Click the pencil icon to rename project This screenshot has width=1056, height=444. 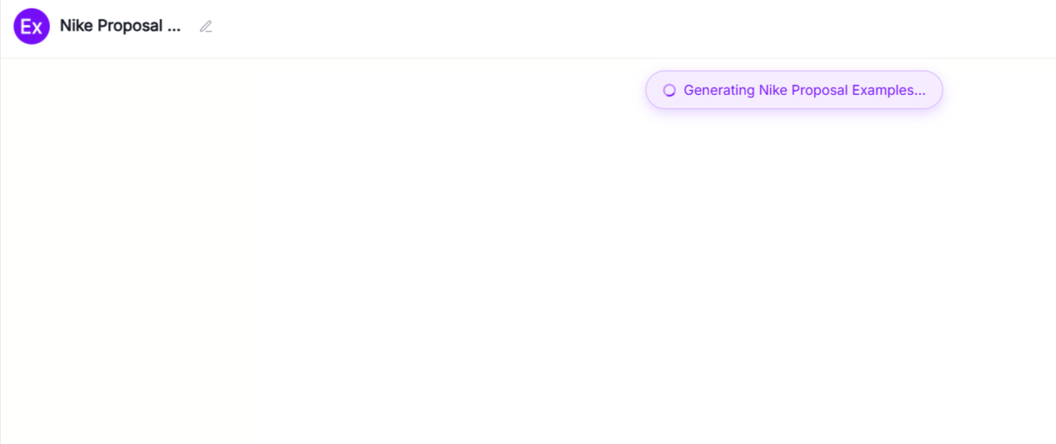click(206, 26)
